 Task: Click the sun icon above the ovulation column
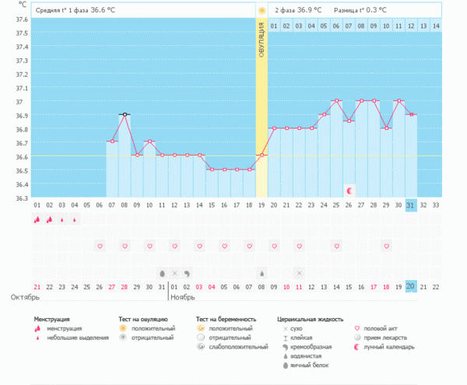click(x=262, y=10)
